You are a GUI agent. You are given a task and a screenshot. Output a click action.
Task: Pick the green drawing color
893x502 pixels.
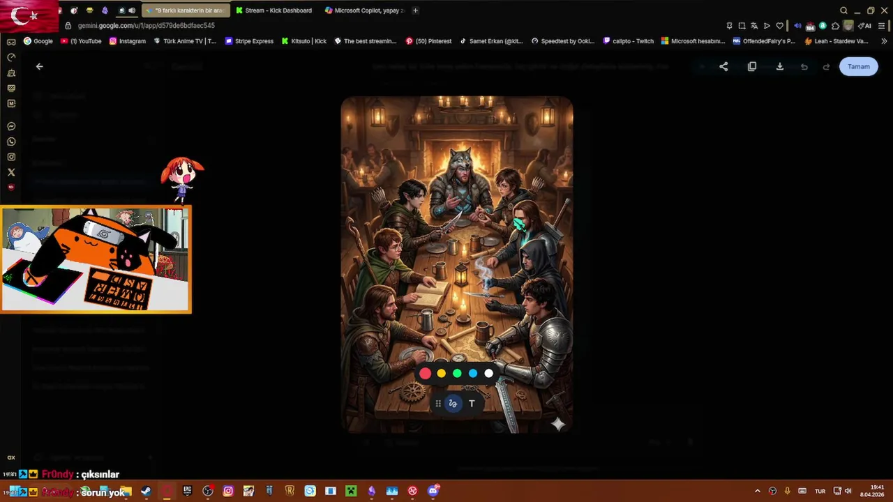457,373
